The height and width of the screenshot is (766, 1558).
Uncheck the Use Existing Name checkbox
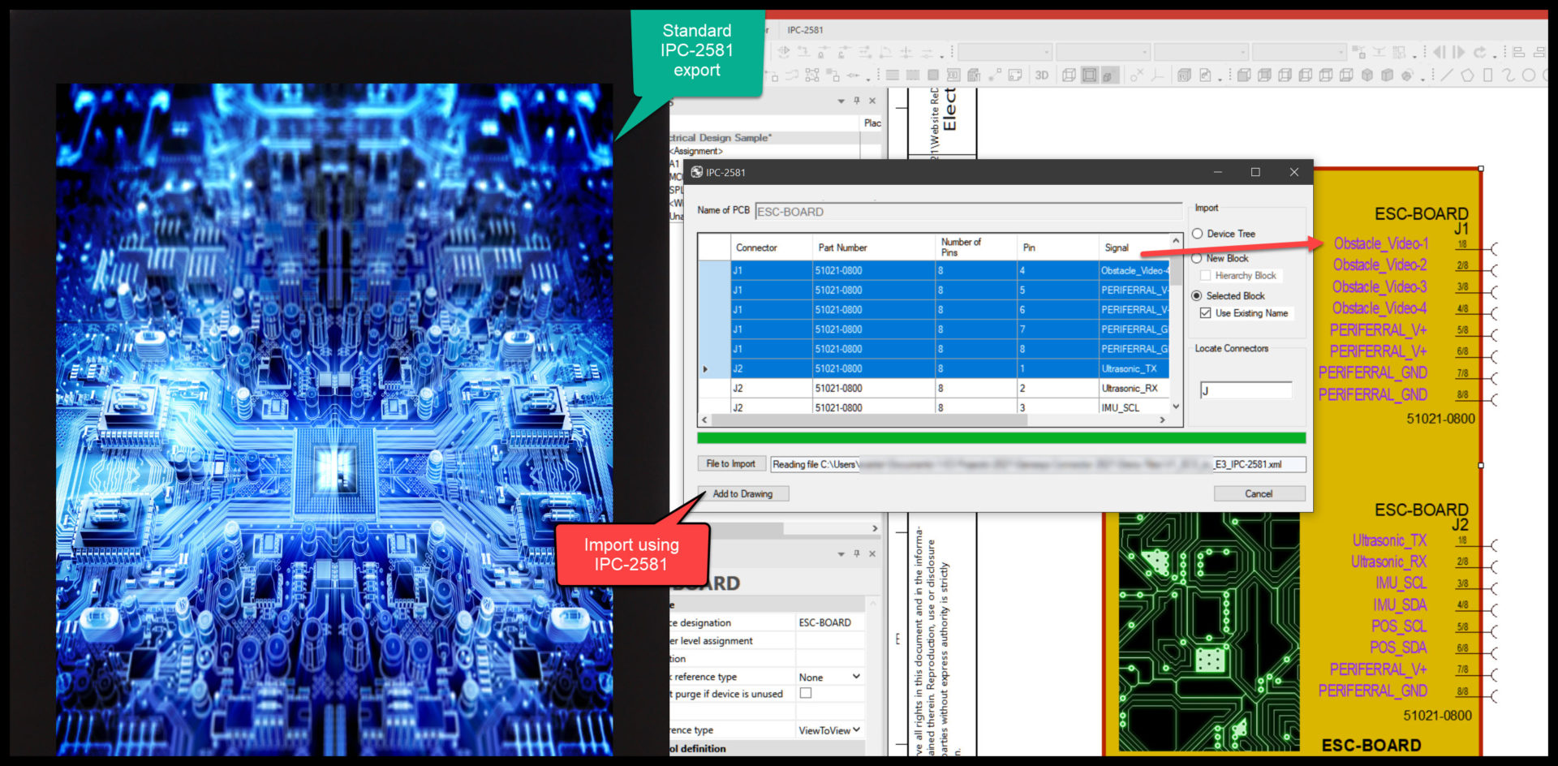point(1206,312)
